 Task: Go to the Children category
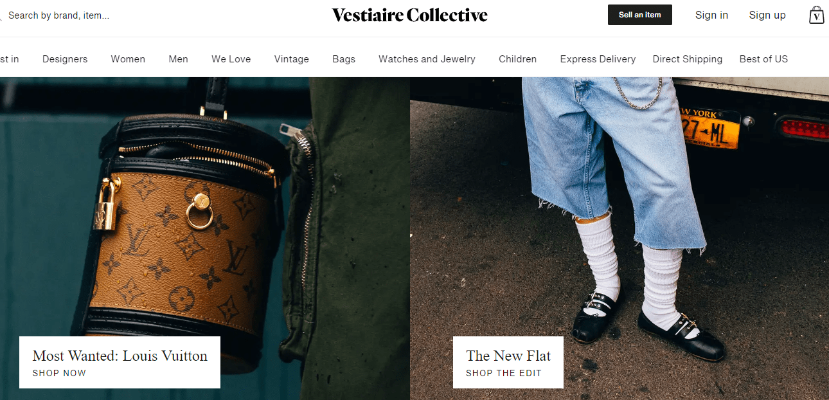point(517,59)
